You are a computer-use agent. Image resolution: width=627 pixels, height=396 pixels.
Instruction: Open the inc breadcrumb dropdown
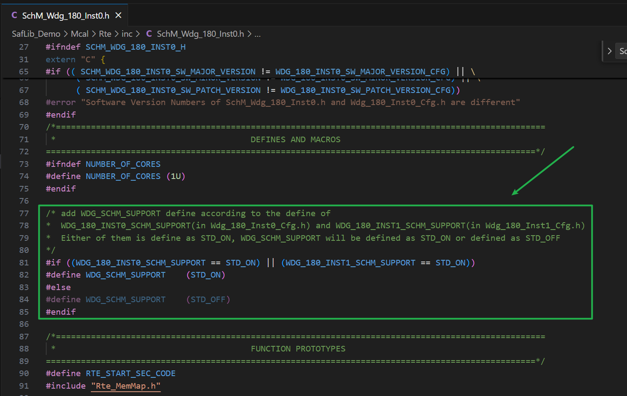[127, 34]
